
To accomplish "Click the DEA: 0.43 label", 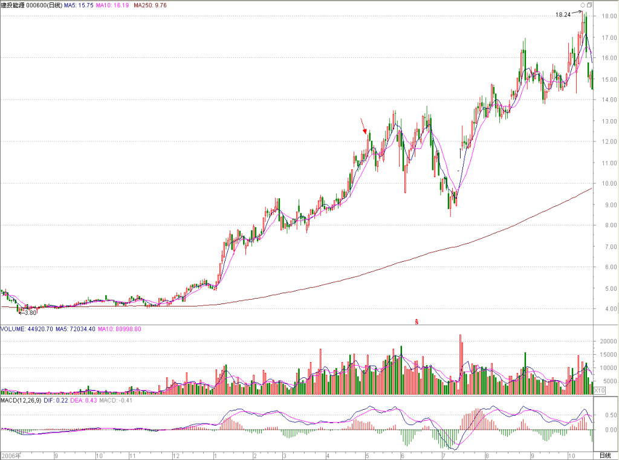I will [x=83, y=400].
